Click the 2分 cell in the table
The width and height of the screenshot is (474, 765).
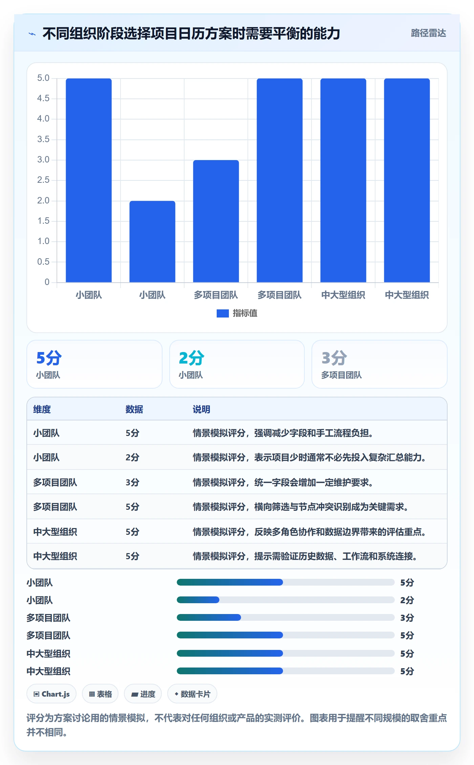coord(132,457)
